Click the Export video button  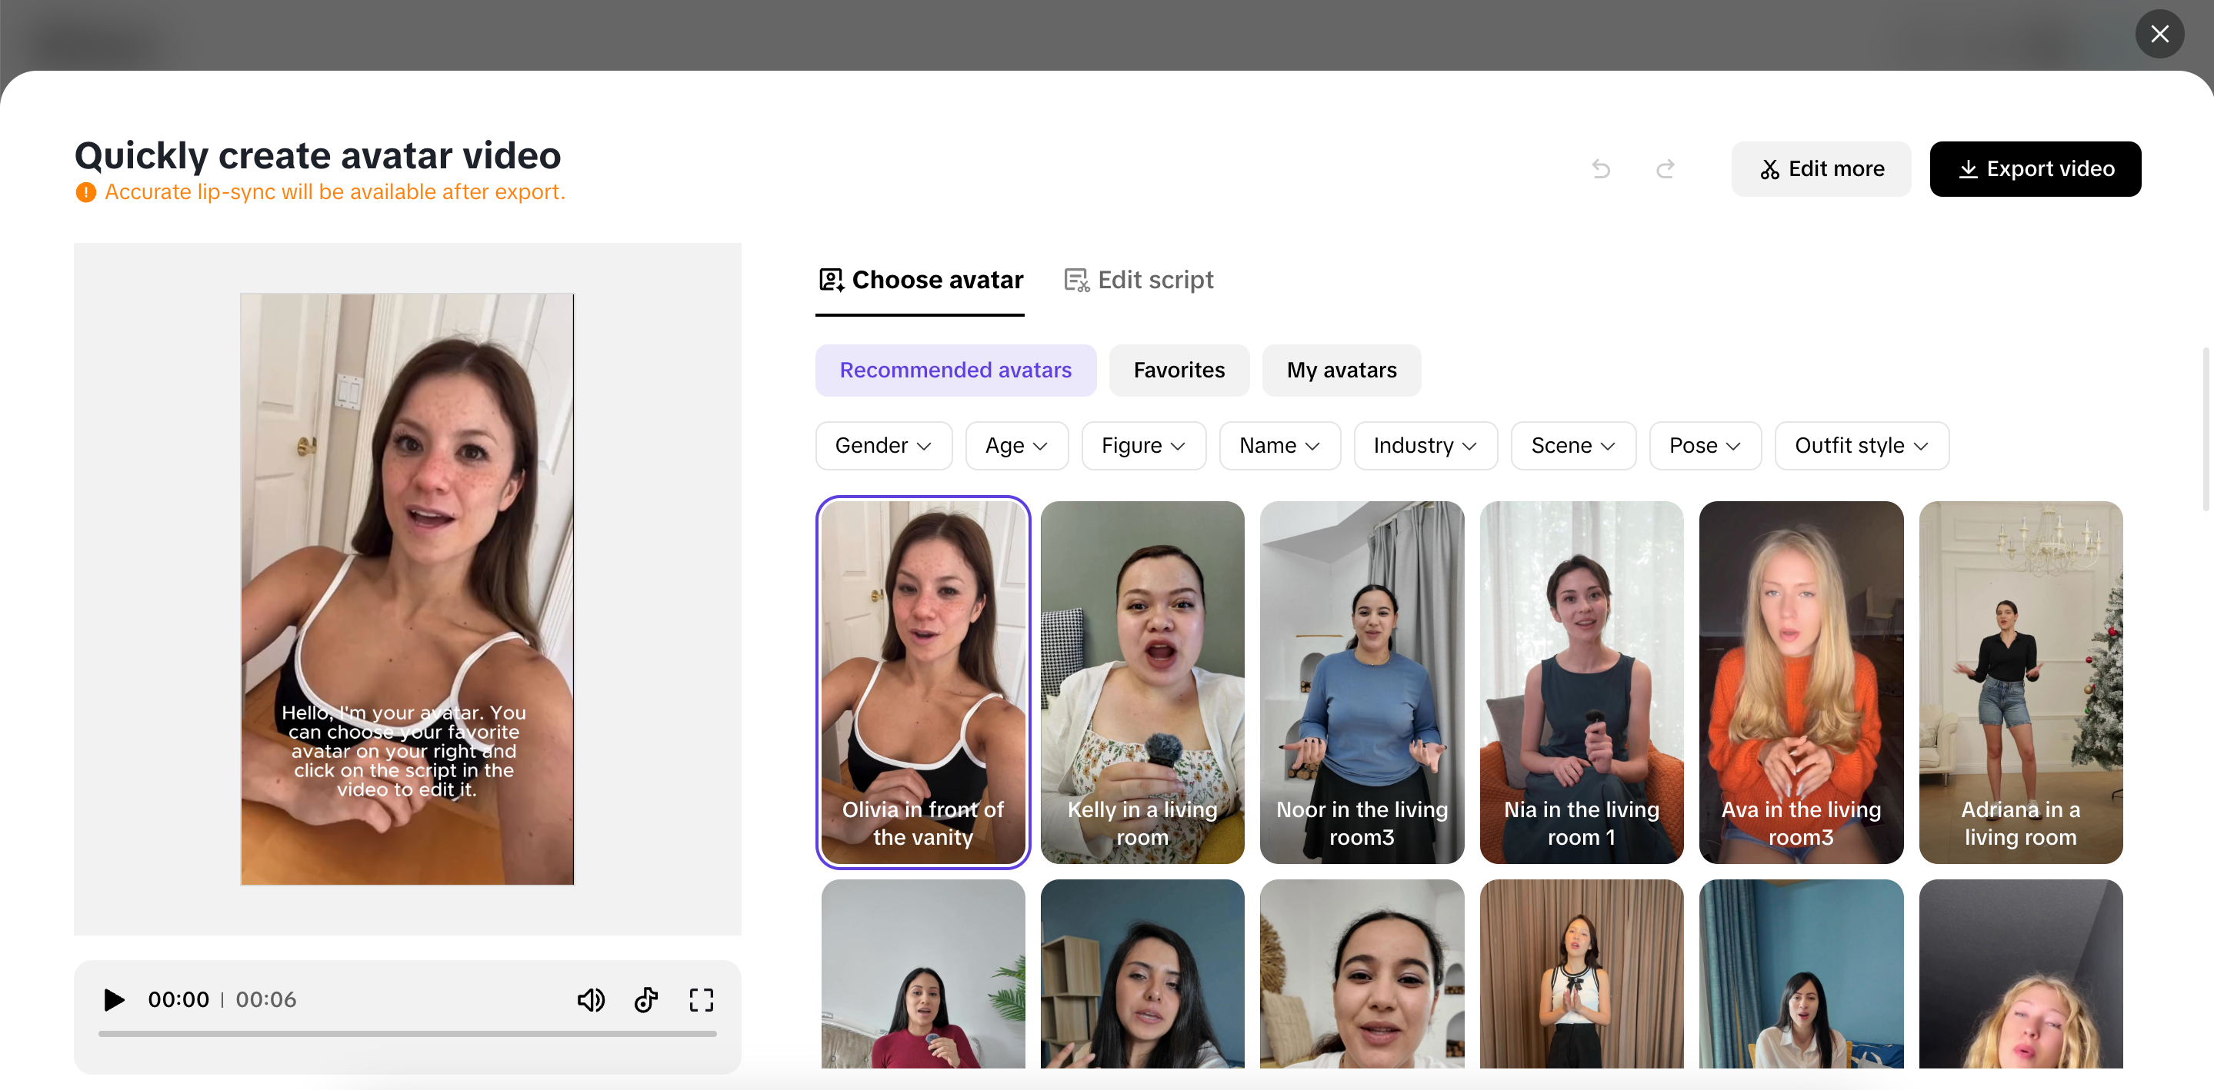[x=2036, y=168]
